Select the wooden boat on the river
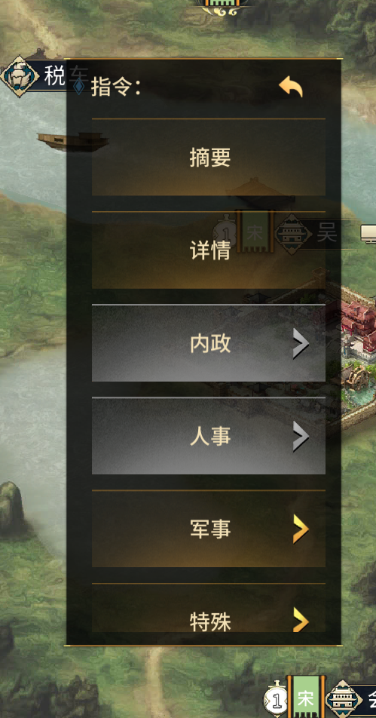Viewport: 376px width, 718px height. (73, 141)
